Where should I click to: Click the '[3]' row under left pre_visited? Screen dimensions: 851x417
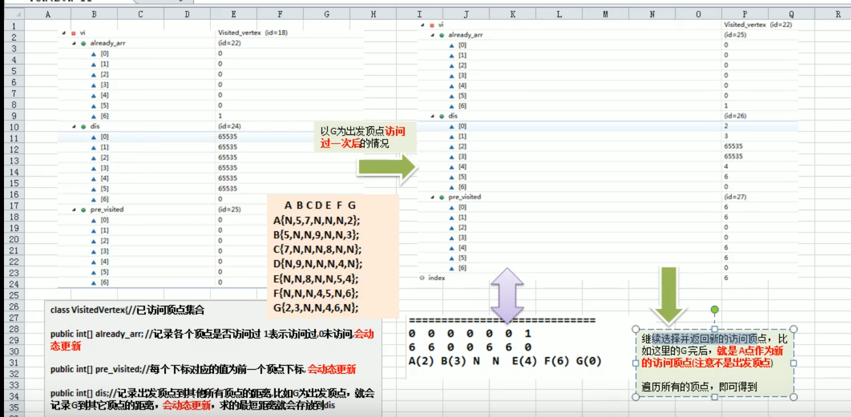coord(104,251)
